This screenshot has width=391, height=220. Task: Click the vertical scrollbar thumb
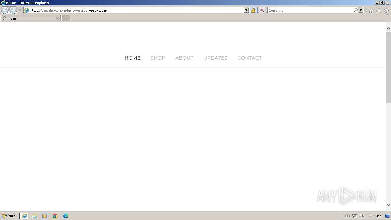[389, 67]
